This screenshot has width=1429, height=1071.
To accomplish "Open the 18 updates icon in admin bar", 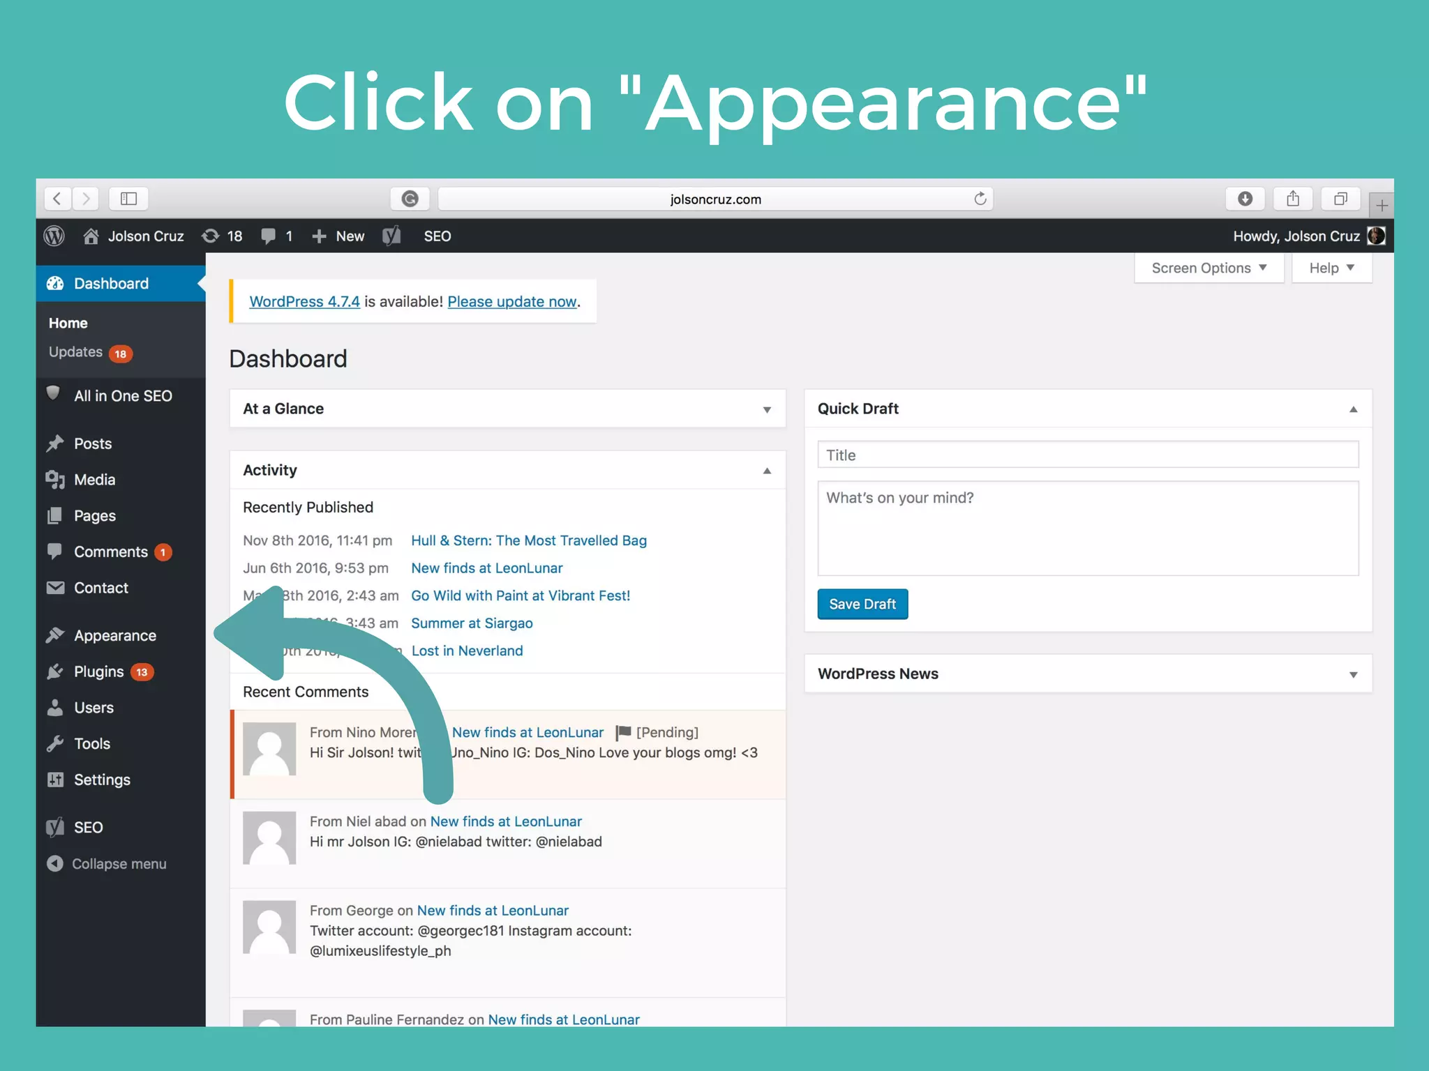I will click(x=222, y=236).
